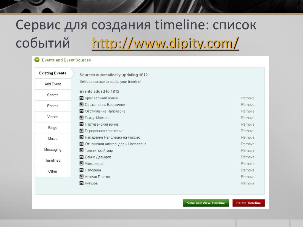Click dipity icon beside Наполеон

click(x=82, y=170)
